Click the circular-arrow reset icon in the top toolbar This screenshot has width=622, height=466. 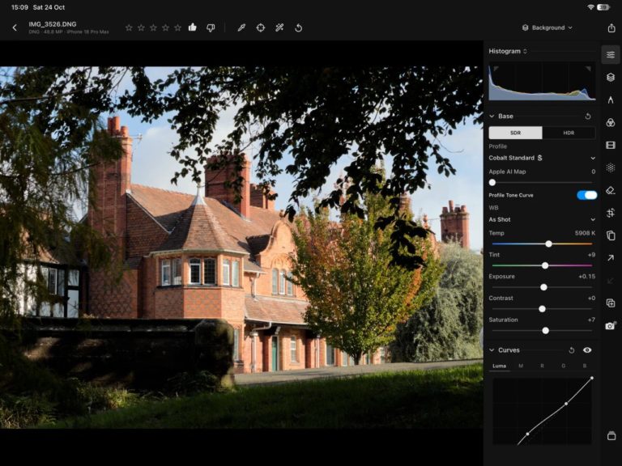click(299, 28)
